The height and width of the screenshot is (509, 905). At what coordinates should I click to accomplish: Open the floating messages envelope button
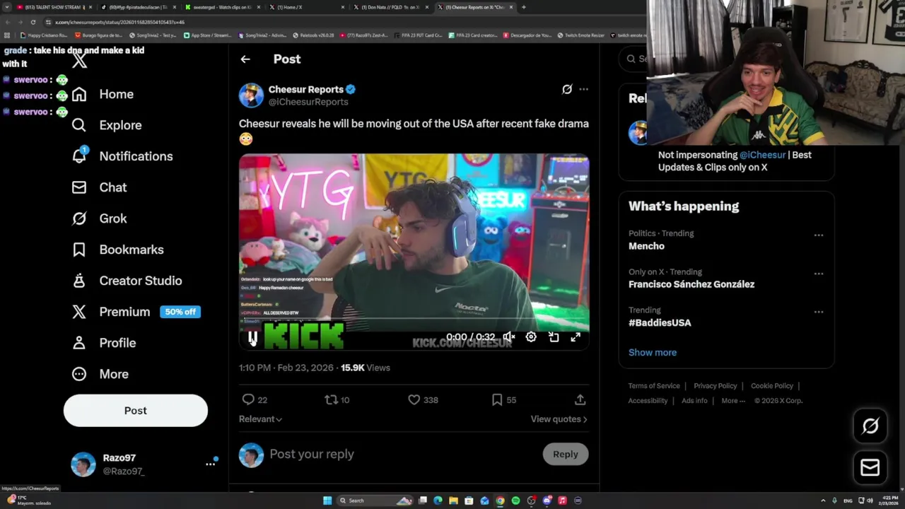pyautogui.click(x=870, y=467)
